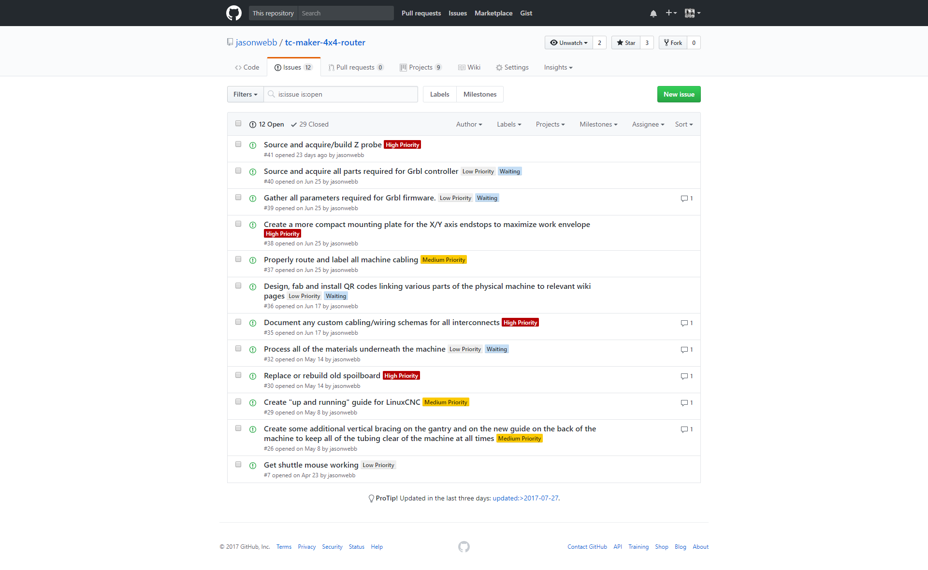Show the 29 Closed issues
The image size is (928, 570).
(x=310, y=124)
